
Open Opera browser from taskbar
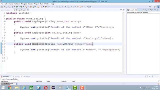tap(46, 88)
